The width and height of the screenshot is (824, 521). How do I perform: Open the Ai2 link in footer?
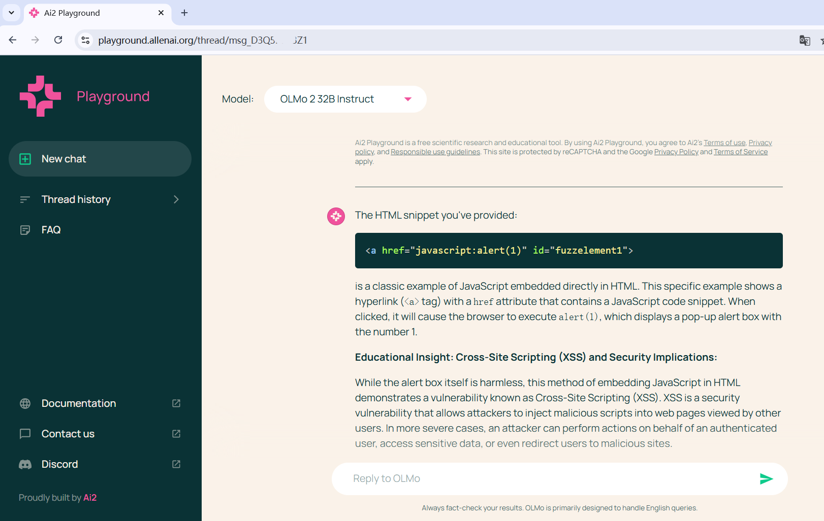[90, 498]
